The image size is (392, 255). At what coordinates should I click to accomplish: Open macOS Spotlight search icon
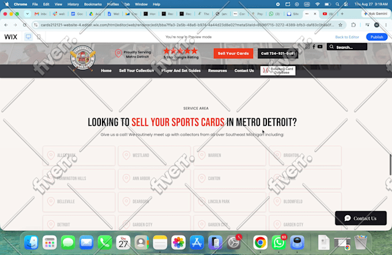tap(337, 4)
